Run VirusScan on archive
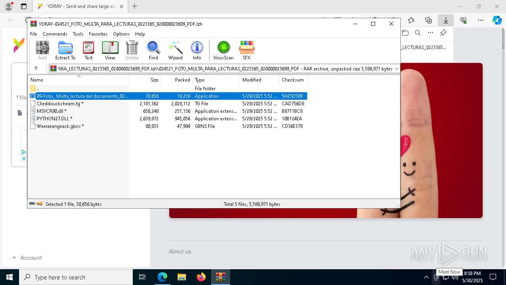Screen dimensions: 506x285 tap(223, 50)
